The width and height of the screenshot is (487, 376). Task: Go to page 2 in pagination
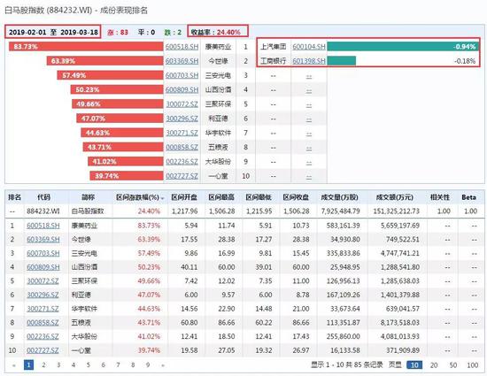[x=43, y=364]
